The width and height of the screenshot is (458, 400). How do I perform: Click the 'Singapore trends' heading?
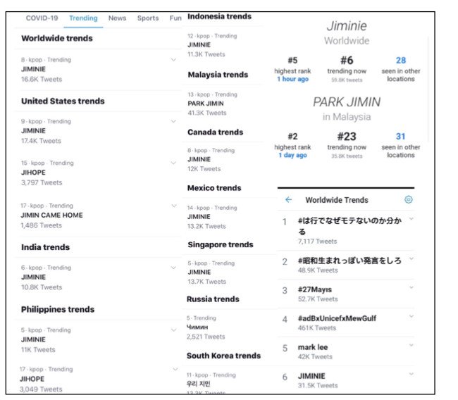coord(221,244)
